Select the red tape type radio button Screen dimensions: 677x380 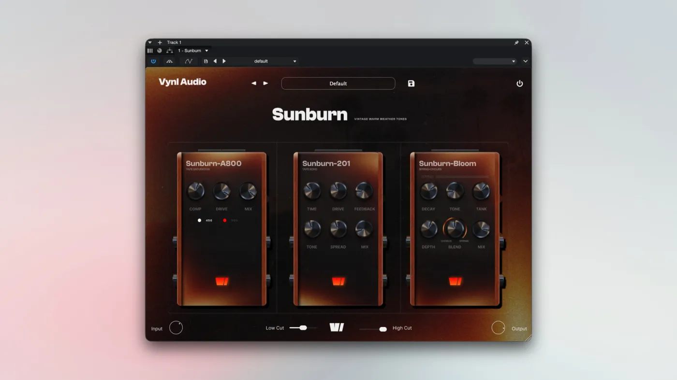click(225, 220)
